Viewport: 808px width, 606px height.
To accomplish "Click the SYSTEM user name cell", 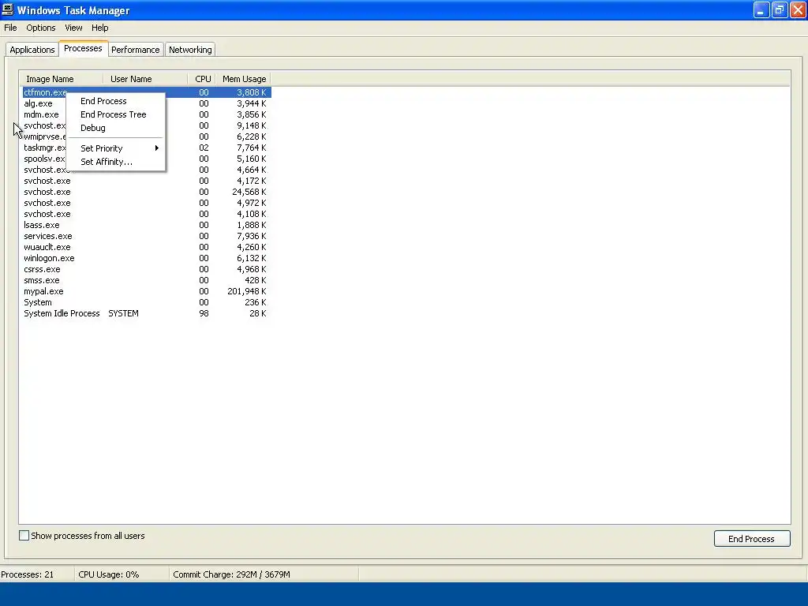I will [x=123, y=313].
